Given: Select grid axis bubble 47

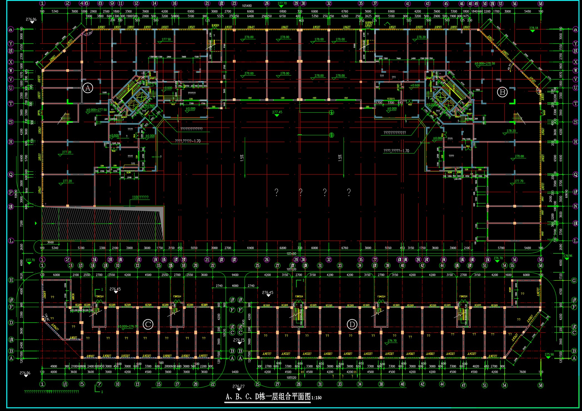Looking at the screenshot, I should tap(463, 385).
